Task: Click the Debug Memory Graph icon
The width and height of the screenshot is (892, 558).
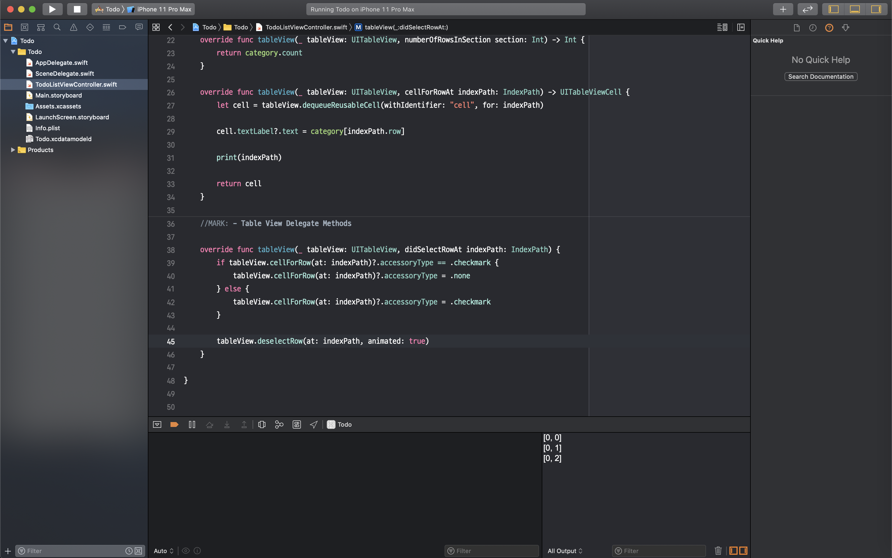Action: pos(279,424)
